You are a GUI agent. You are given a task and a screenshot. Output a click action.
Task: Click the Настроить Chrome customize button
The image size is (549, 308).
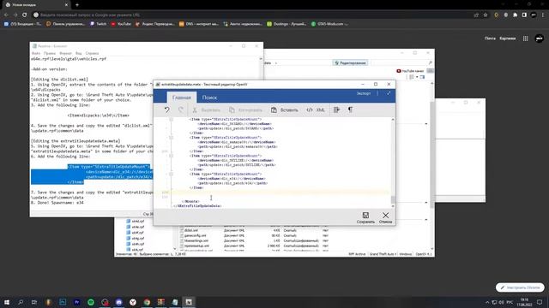coord(520,287)
